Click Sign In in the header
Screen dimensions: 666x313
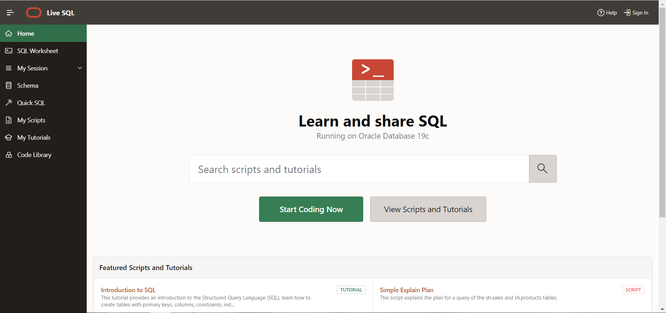[640, 12]
